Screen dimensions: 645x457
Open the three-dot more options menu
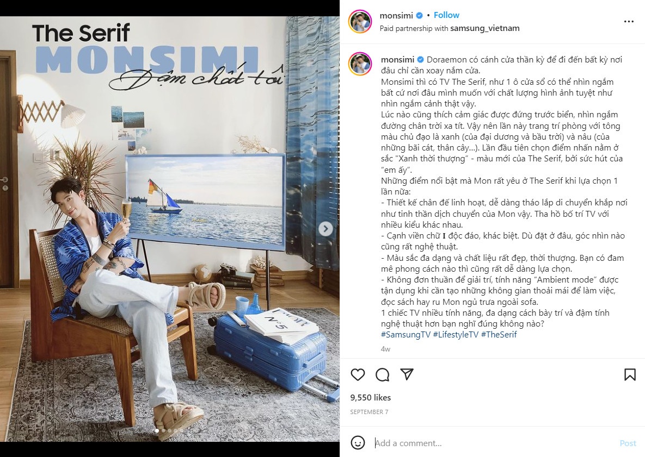tap(629, 21)
